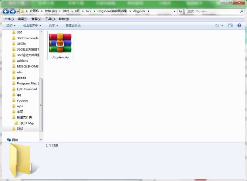Open the 帮助(H) menu
Viewport: 247px width, 181px height.
(x=64, y=19)
